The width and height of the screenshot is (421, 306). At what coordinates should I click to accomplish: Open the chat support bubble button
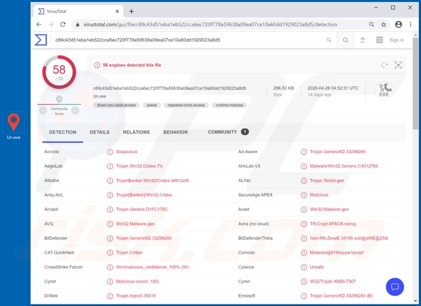(x=395, y=287)
